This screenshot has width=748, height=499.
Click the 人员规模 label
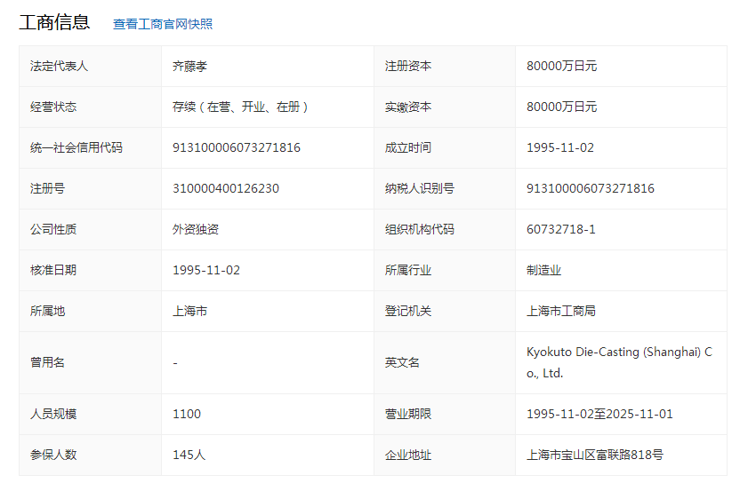(x=53, y=415)
